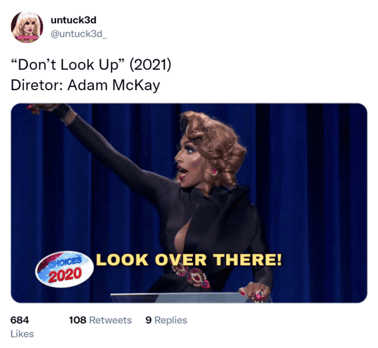Click the Choices 2020 oval sticker
378x348 pixels.
click(65, 269)
